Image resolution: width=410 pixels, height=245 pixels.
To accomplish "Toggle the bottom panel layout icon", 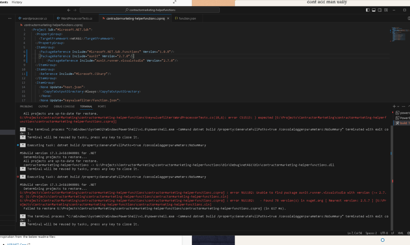I will point(374,10).
